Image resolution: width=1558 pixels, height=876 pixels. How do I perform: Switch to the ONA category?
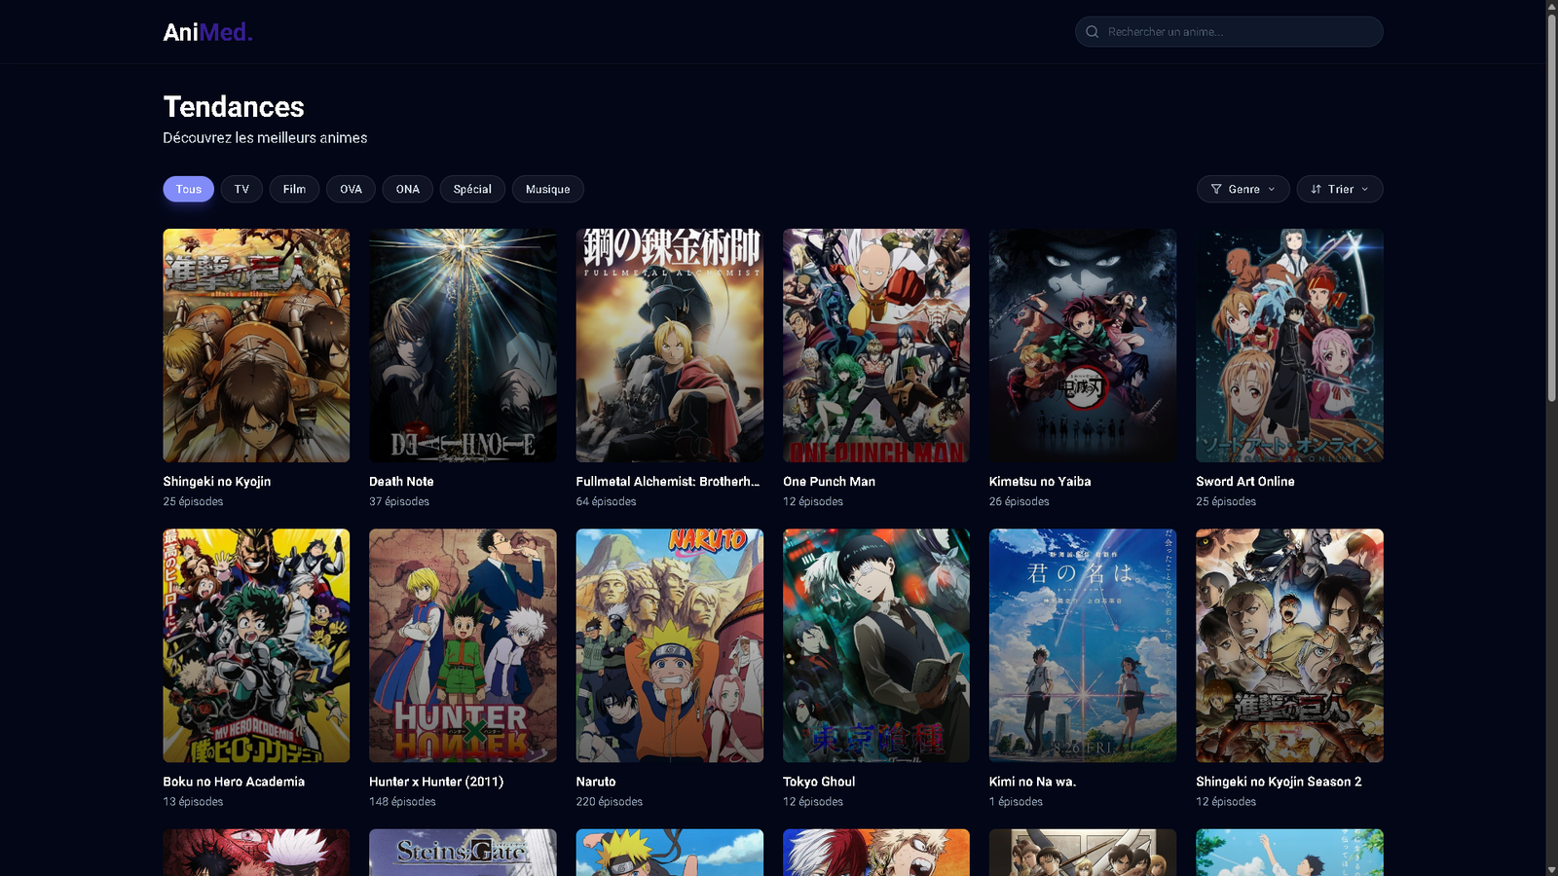(x=407, y=190)
